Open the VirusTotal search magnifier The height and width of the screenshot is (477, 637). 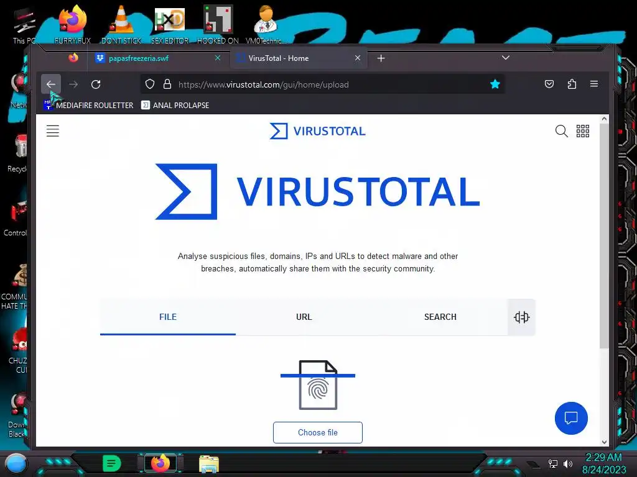point(562,131)
